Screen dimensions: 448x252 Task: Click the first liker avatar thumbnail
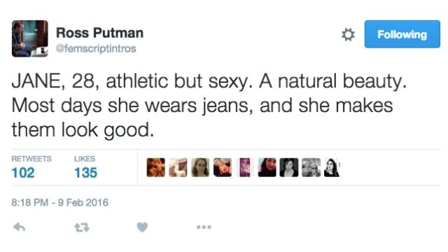coord(155,167)
